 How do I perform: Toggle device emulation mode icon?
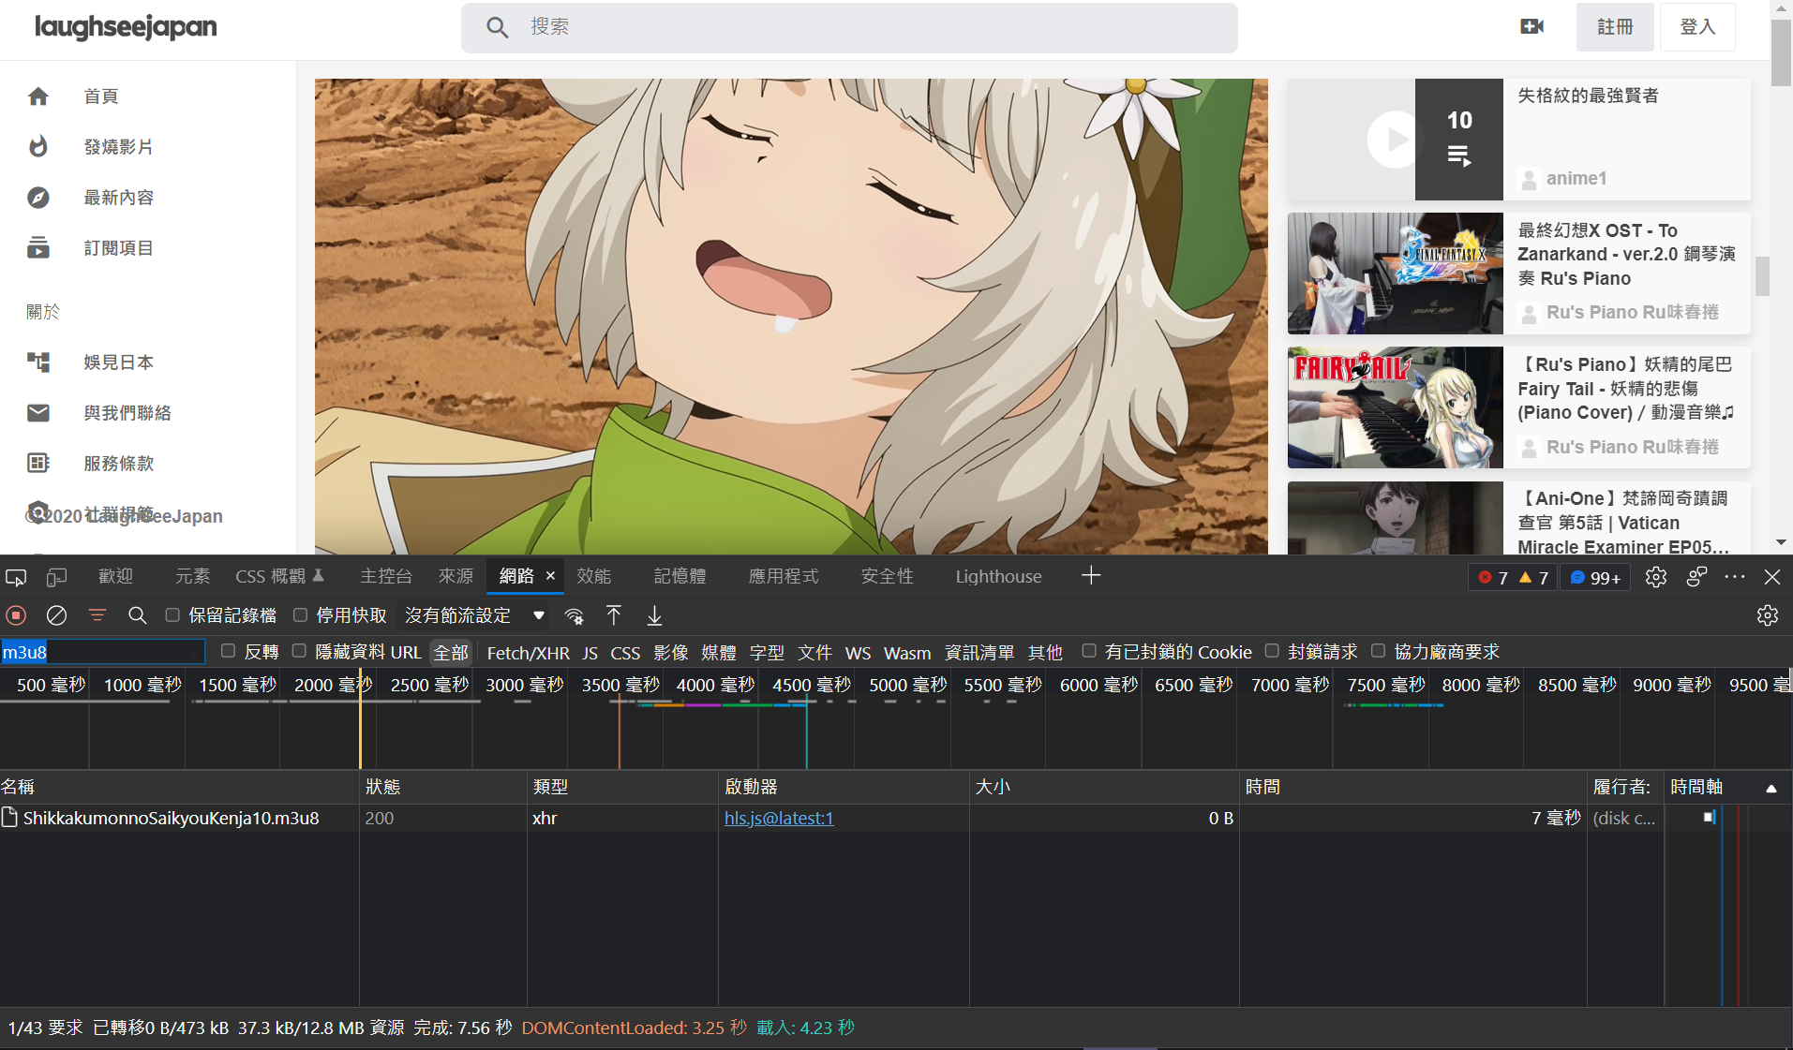(57, 577)
